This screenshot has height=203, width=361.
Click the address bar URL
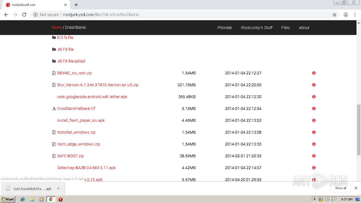tap(101, 15)
